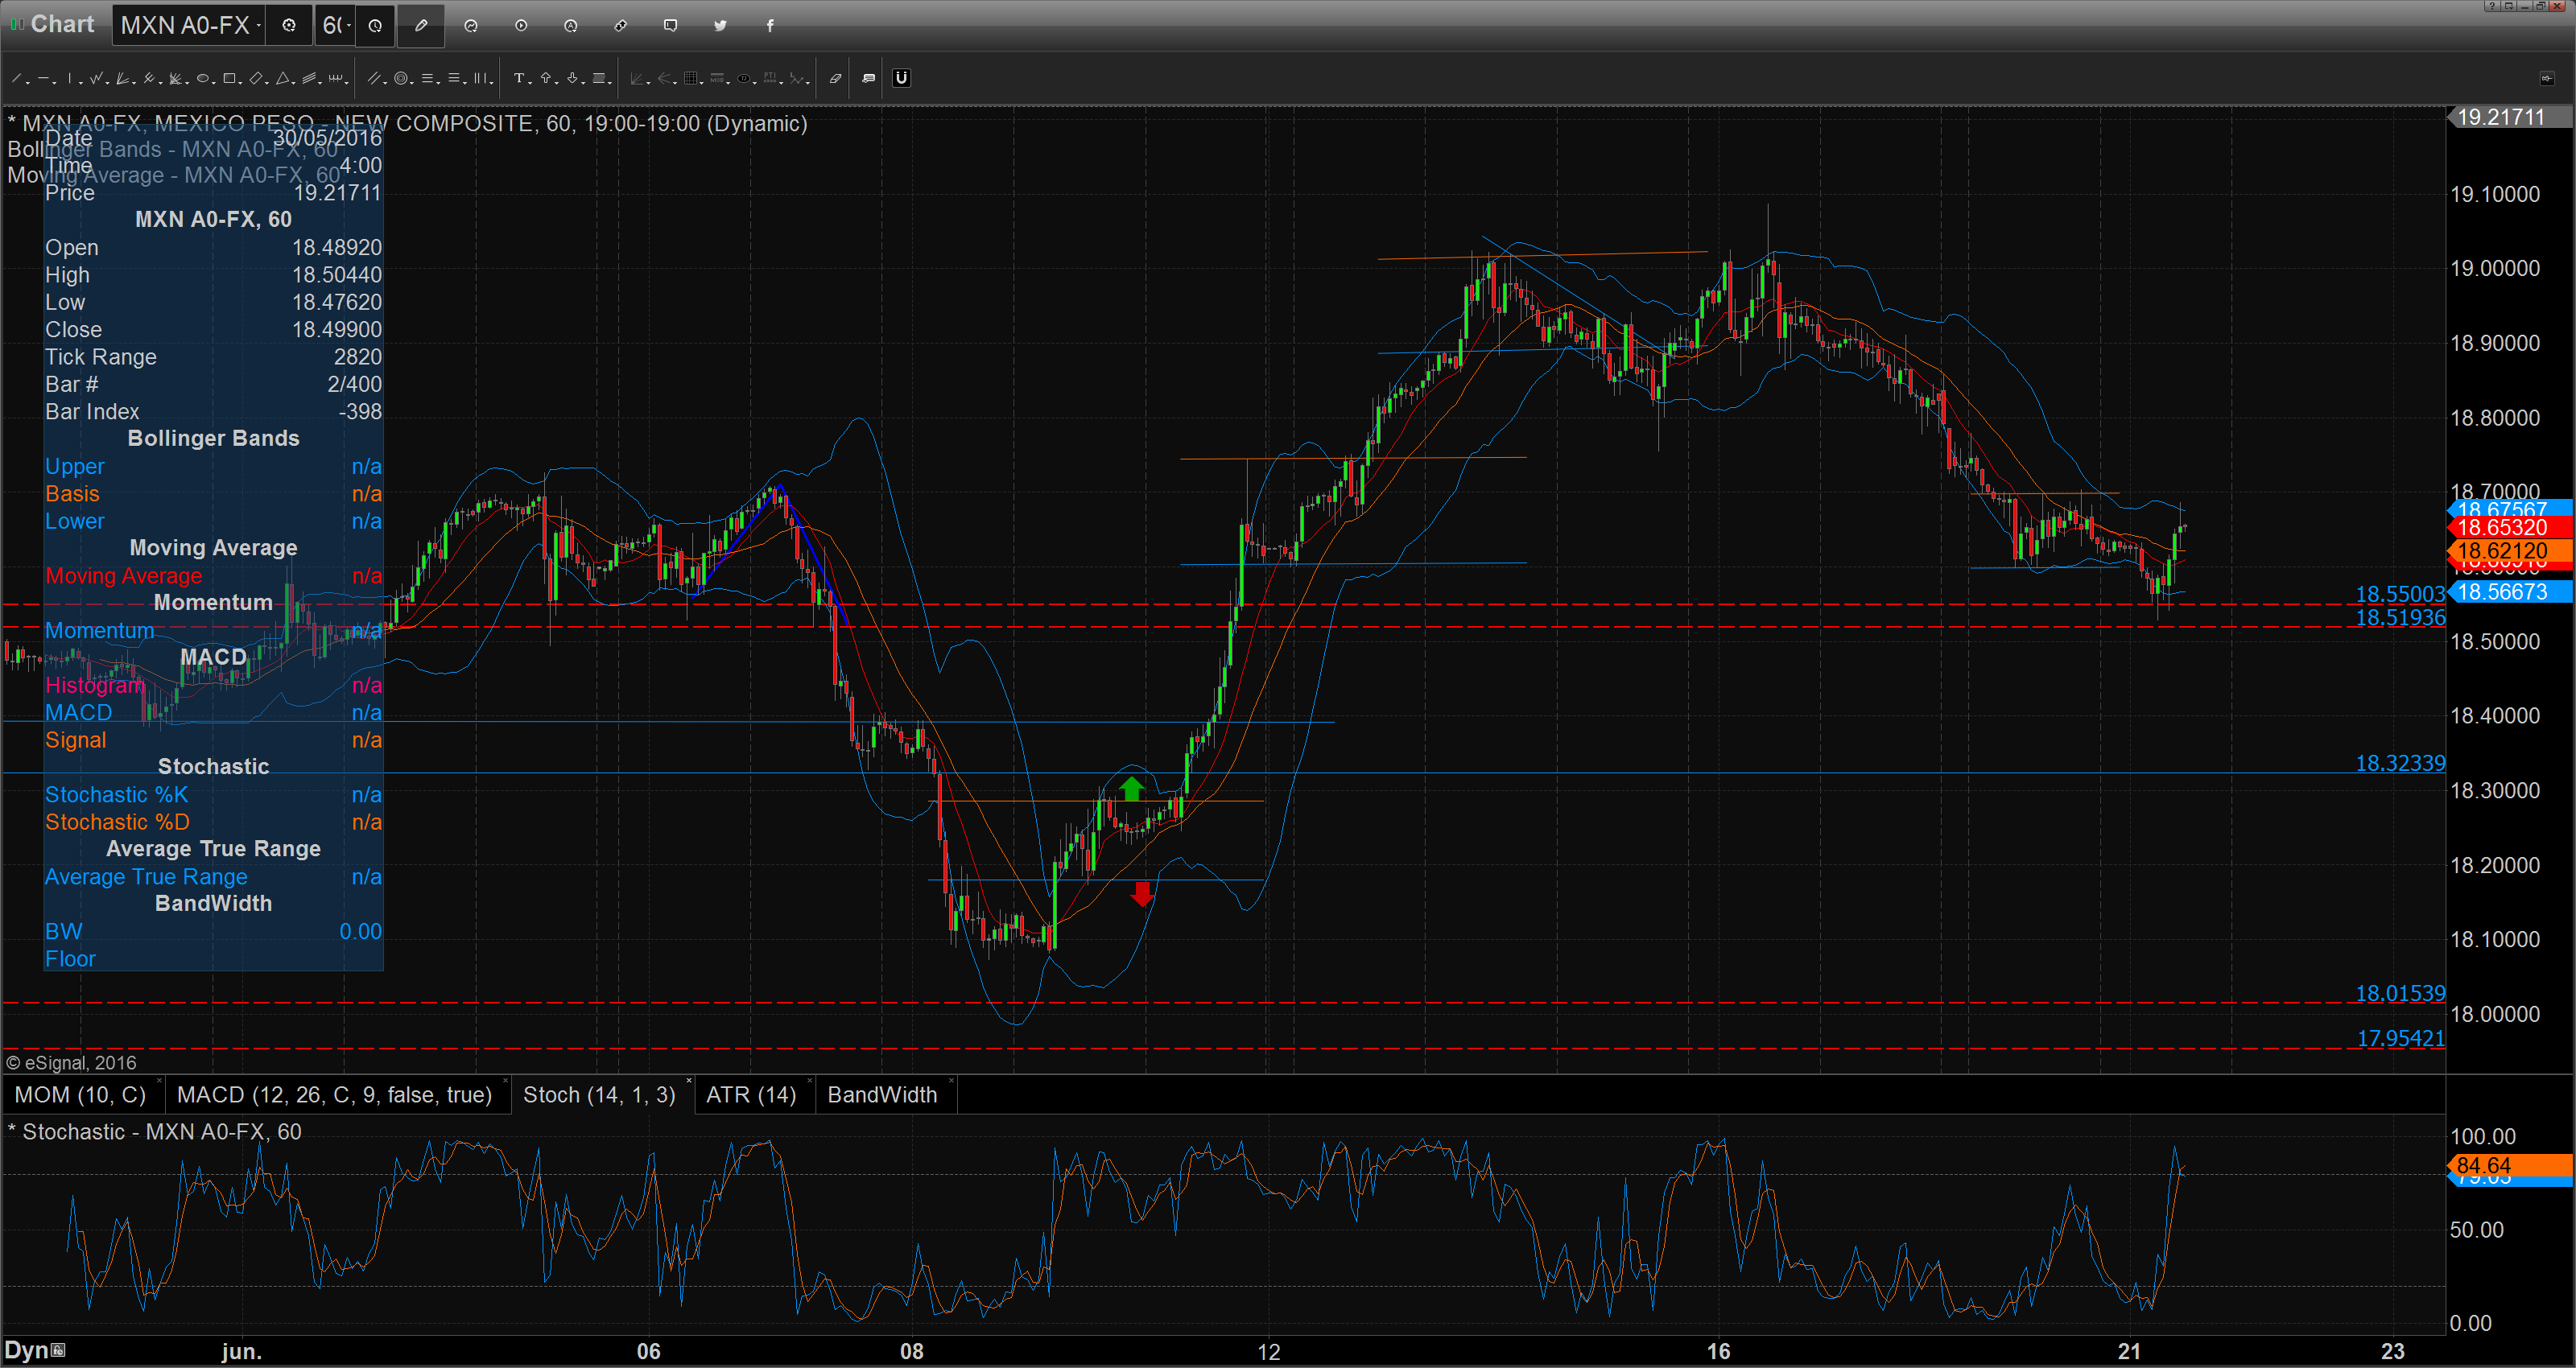Screen dimensions: 2576x1368
Task: Click the red 18.65320 price marker
Action: click(2510, 528)
